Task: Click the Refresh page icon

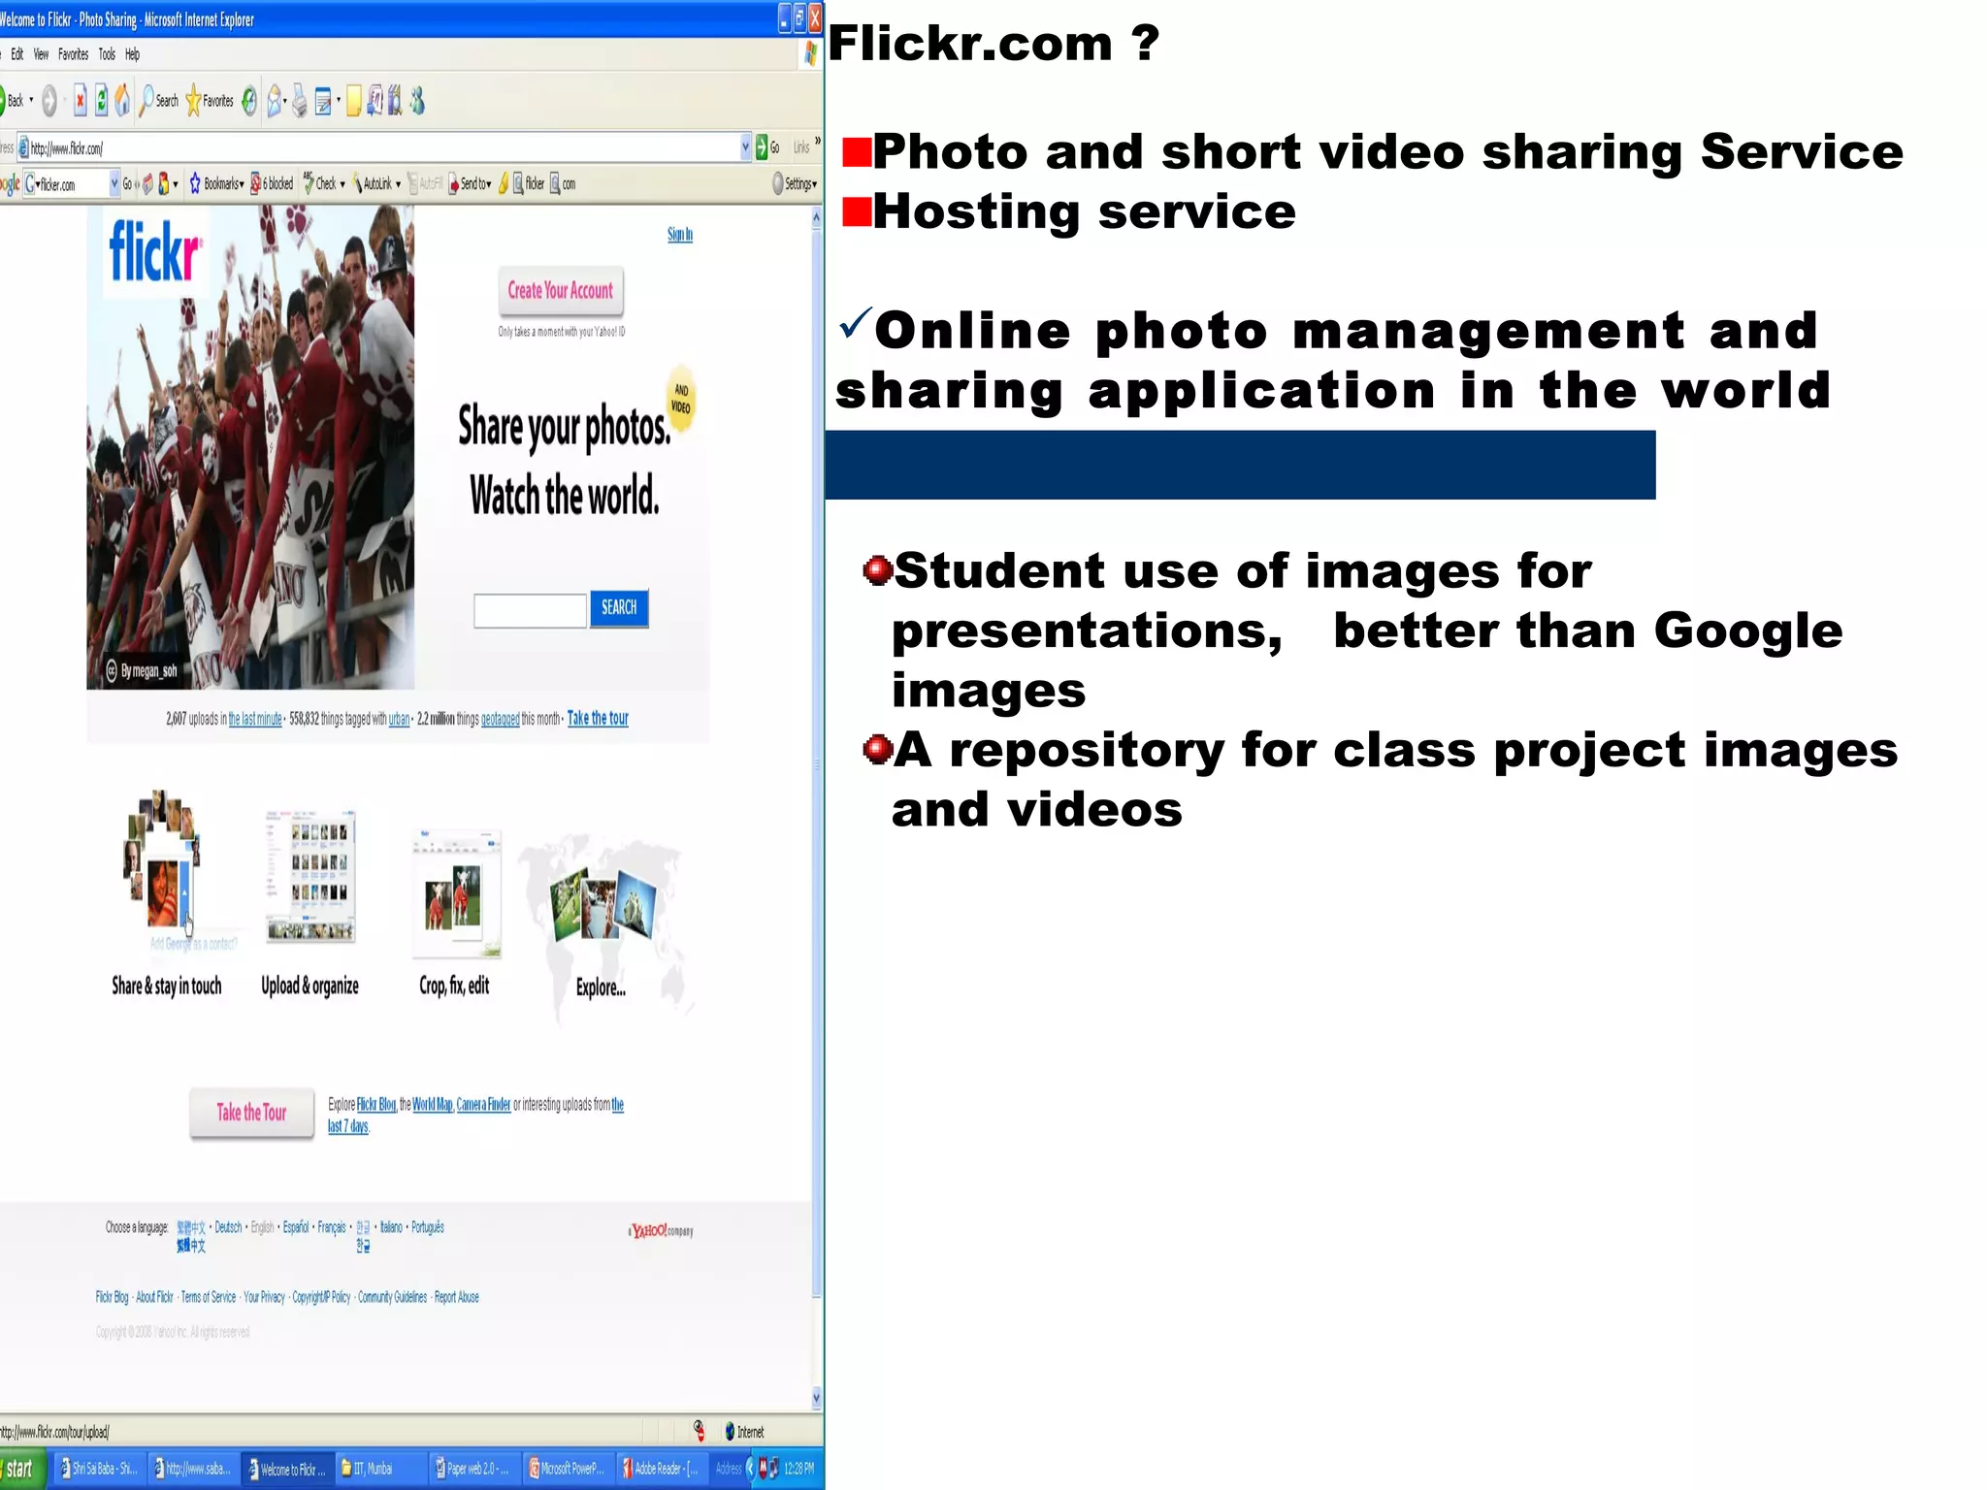Action: [x=101, y=101]
